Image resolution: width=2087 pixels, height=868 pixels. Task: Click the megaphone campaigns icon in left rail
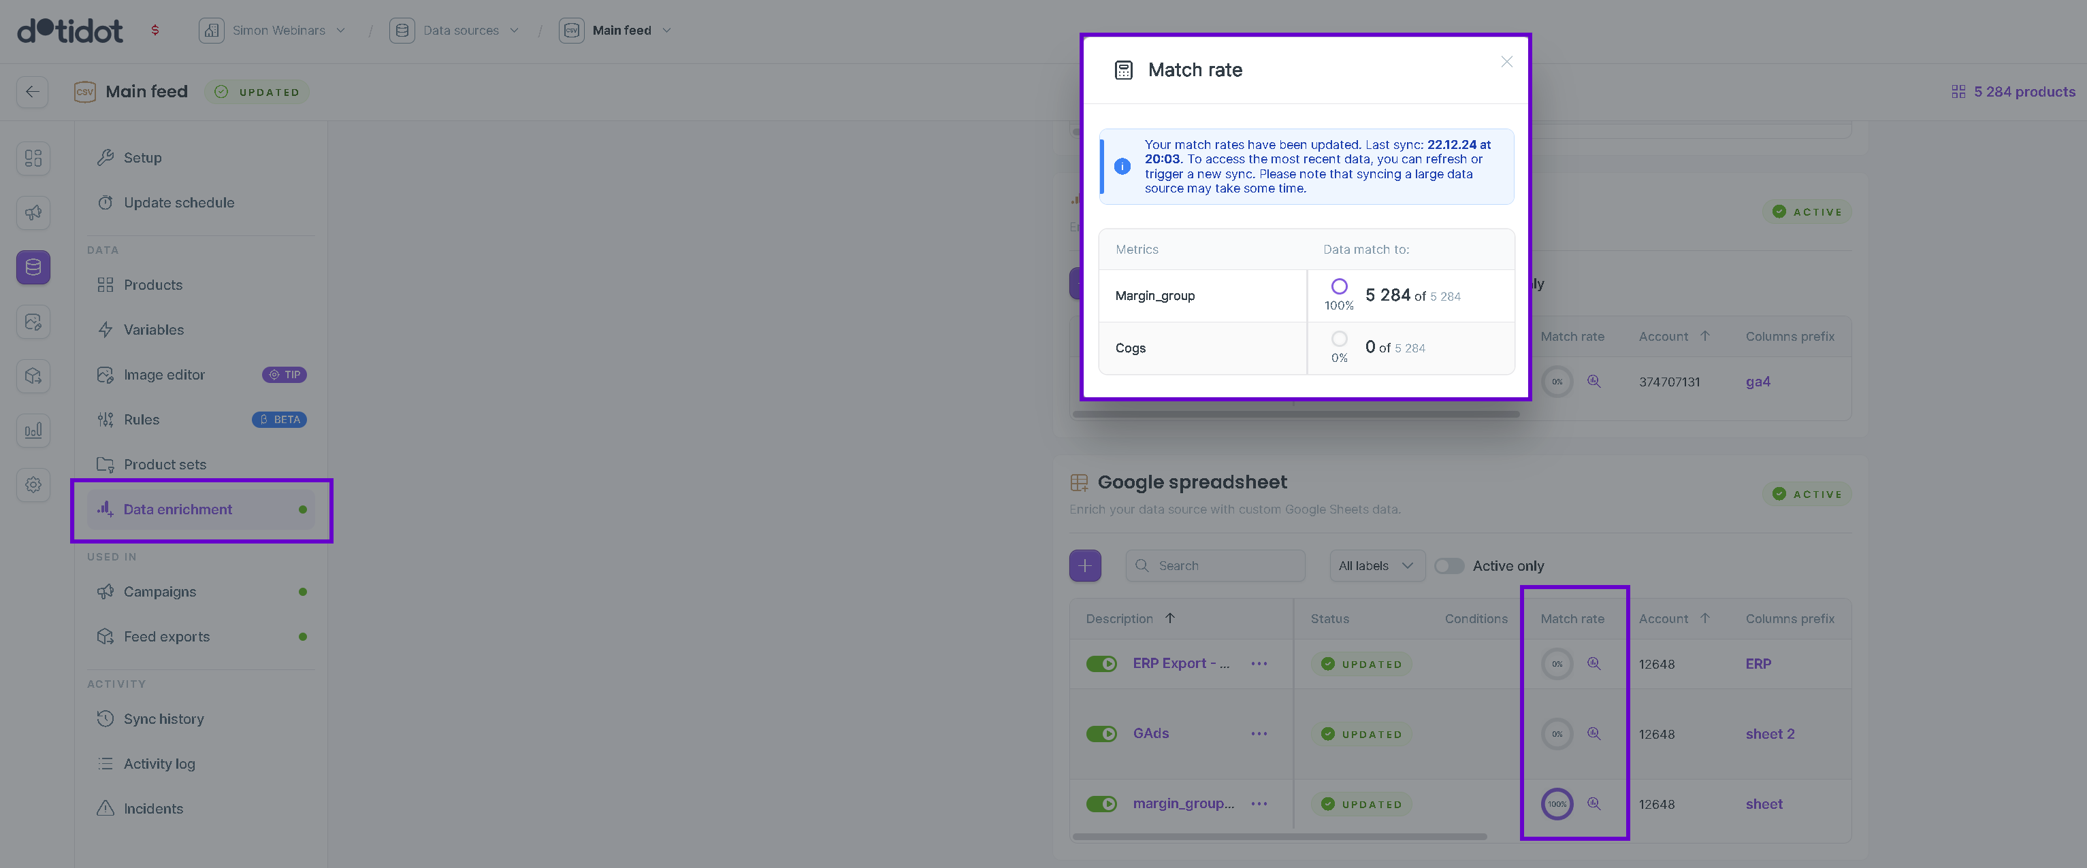(x=33, y=212)
